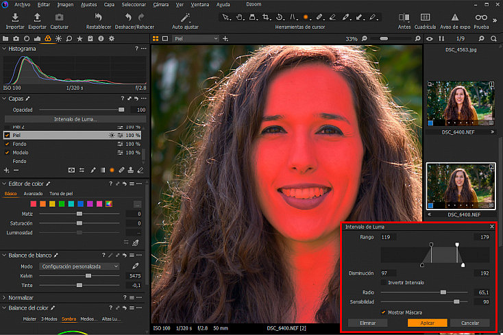Open the Capture tool tab camera icon

[16, 38]
